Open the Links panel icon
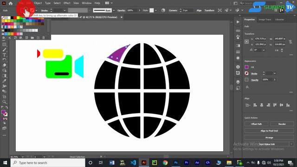The height and width of the screenshot is (167, 297). [x=238, y=31]
